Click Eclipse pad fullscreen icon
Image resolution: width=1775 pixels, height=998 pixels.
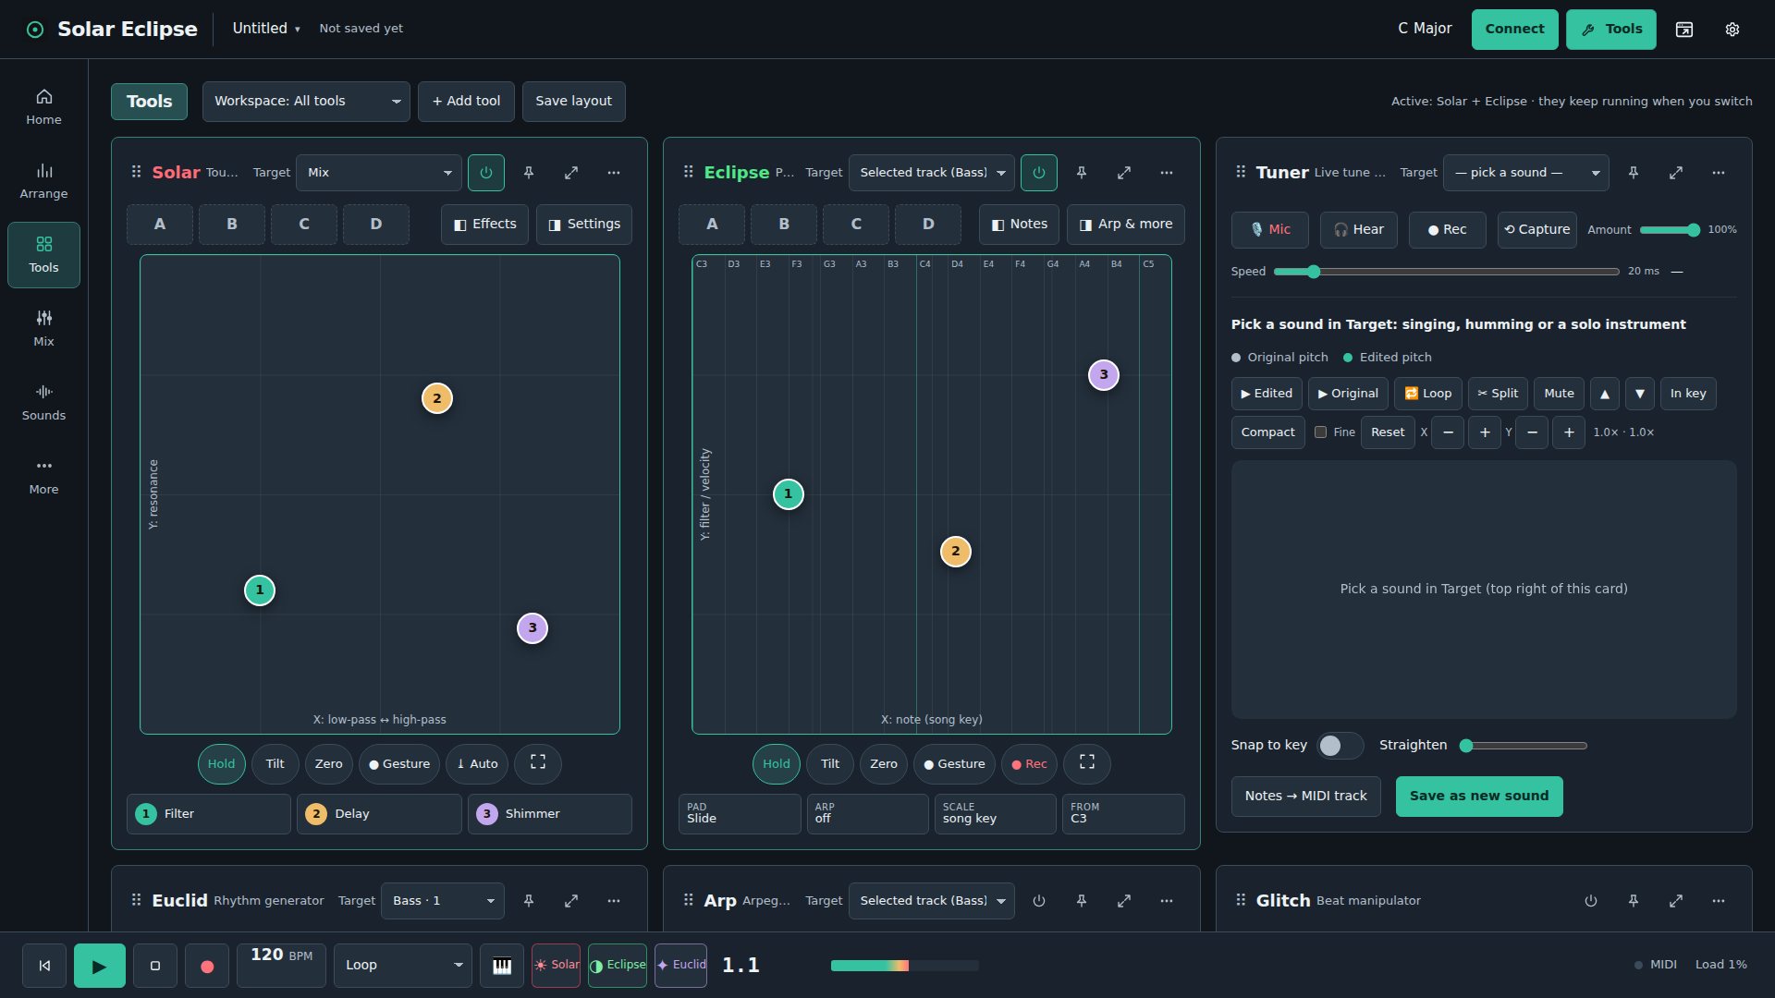click(1087, 763)
